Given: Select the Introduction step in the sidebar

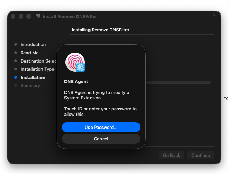Looking at the screenshot, I should [33, 44].
